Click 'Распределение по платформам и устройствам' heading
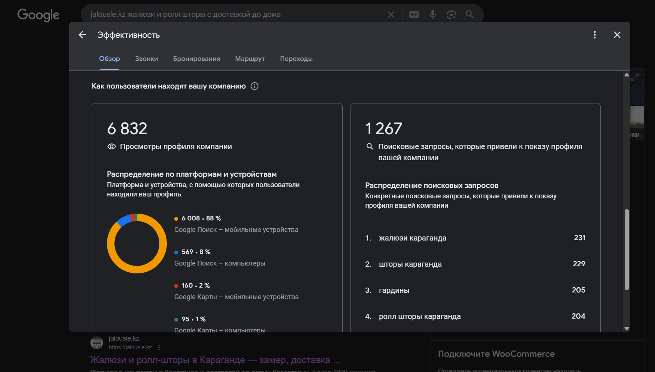 tap(192, 174)
